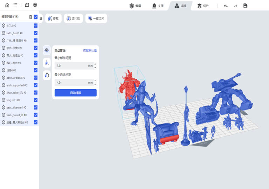Uncheck the 'ench...supported #0' checkbox

click(x=36, y=85)
